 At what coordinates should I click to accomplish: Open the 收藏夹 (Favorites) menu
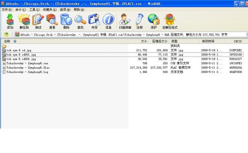point(50,9)
